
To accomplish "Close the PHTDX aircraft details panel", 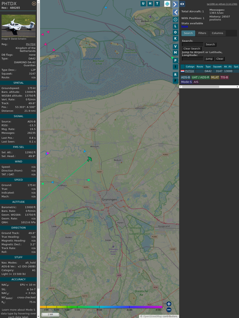I will coord(34,3).
